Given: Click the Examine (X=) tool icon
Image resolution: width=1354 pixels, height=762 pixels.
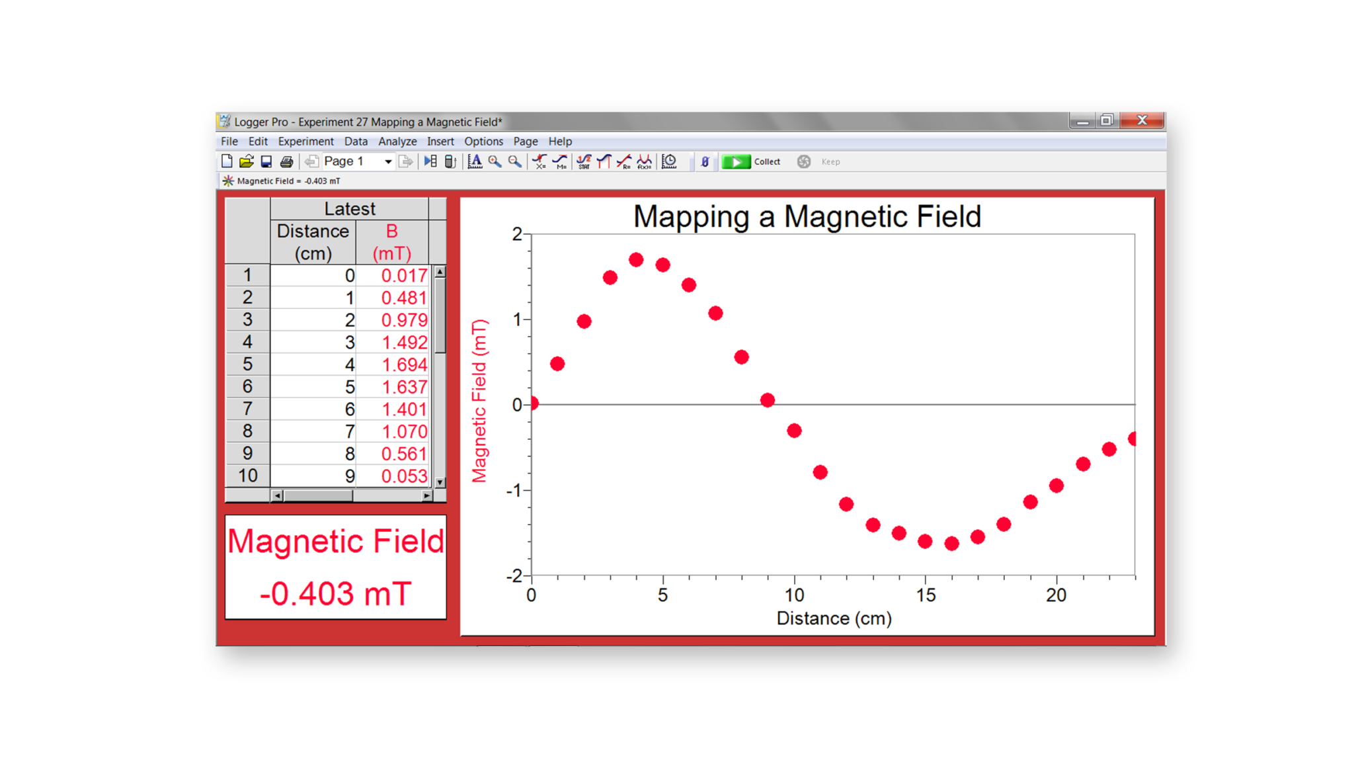Looking at the screenshot, I should point(539,161).
